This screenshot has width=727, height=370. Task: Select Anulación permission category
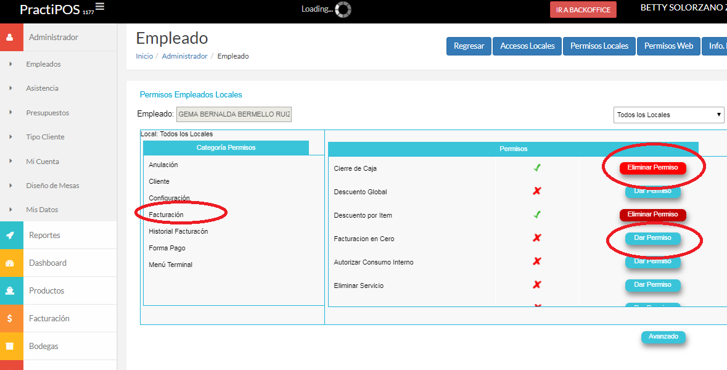(x=163, y=165)
